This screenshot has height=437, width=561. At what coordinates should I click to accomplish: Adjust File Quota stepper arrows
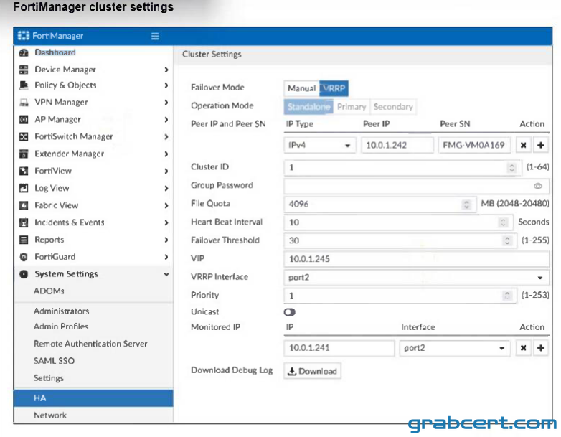coord(466,205)
